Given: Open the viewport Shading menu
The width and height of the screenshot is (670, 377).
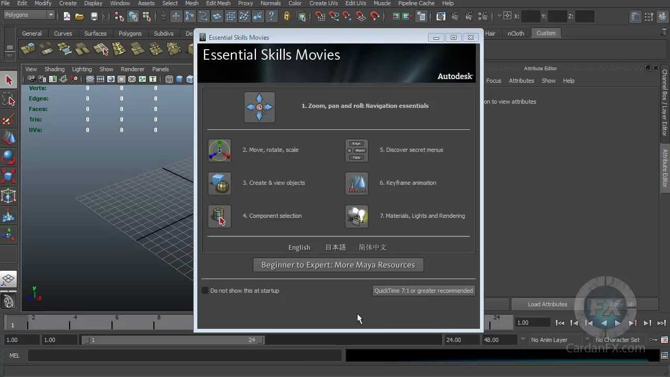Looking at the screenshot, I should pyautogui.click(x=54, y=69).
